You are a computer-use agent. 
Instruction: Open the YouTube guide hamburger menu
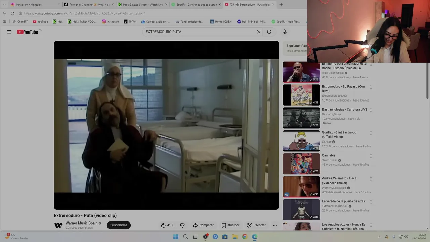pos(9,32)
